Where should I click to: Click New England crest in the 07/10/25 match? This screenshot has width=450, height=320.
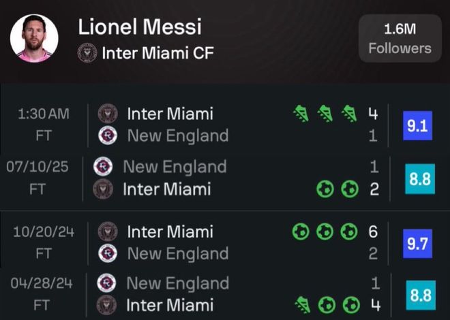tap(103, 166)
